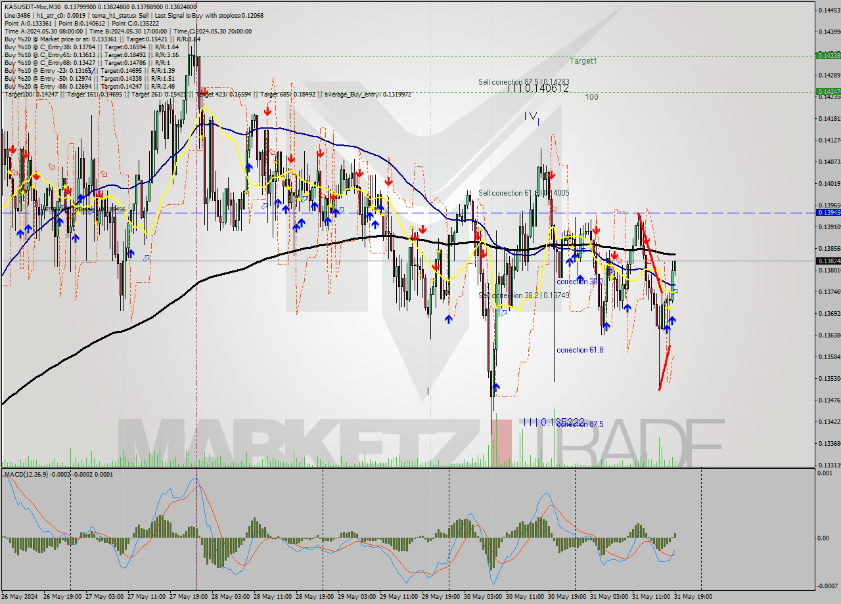Click the green 'Target1' chart label

point(583,61)
